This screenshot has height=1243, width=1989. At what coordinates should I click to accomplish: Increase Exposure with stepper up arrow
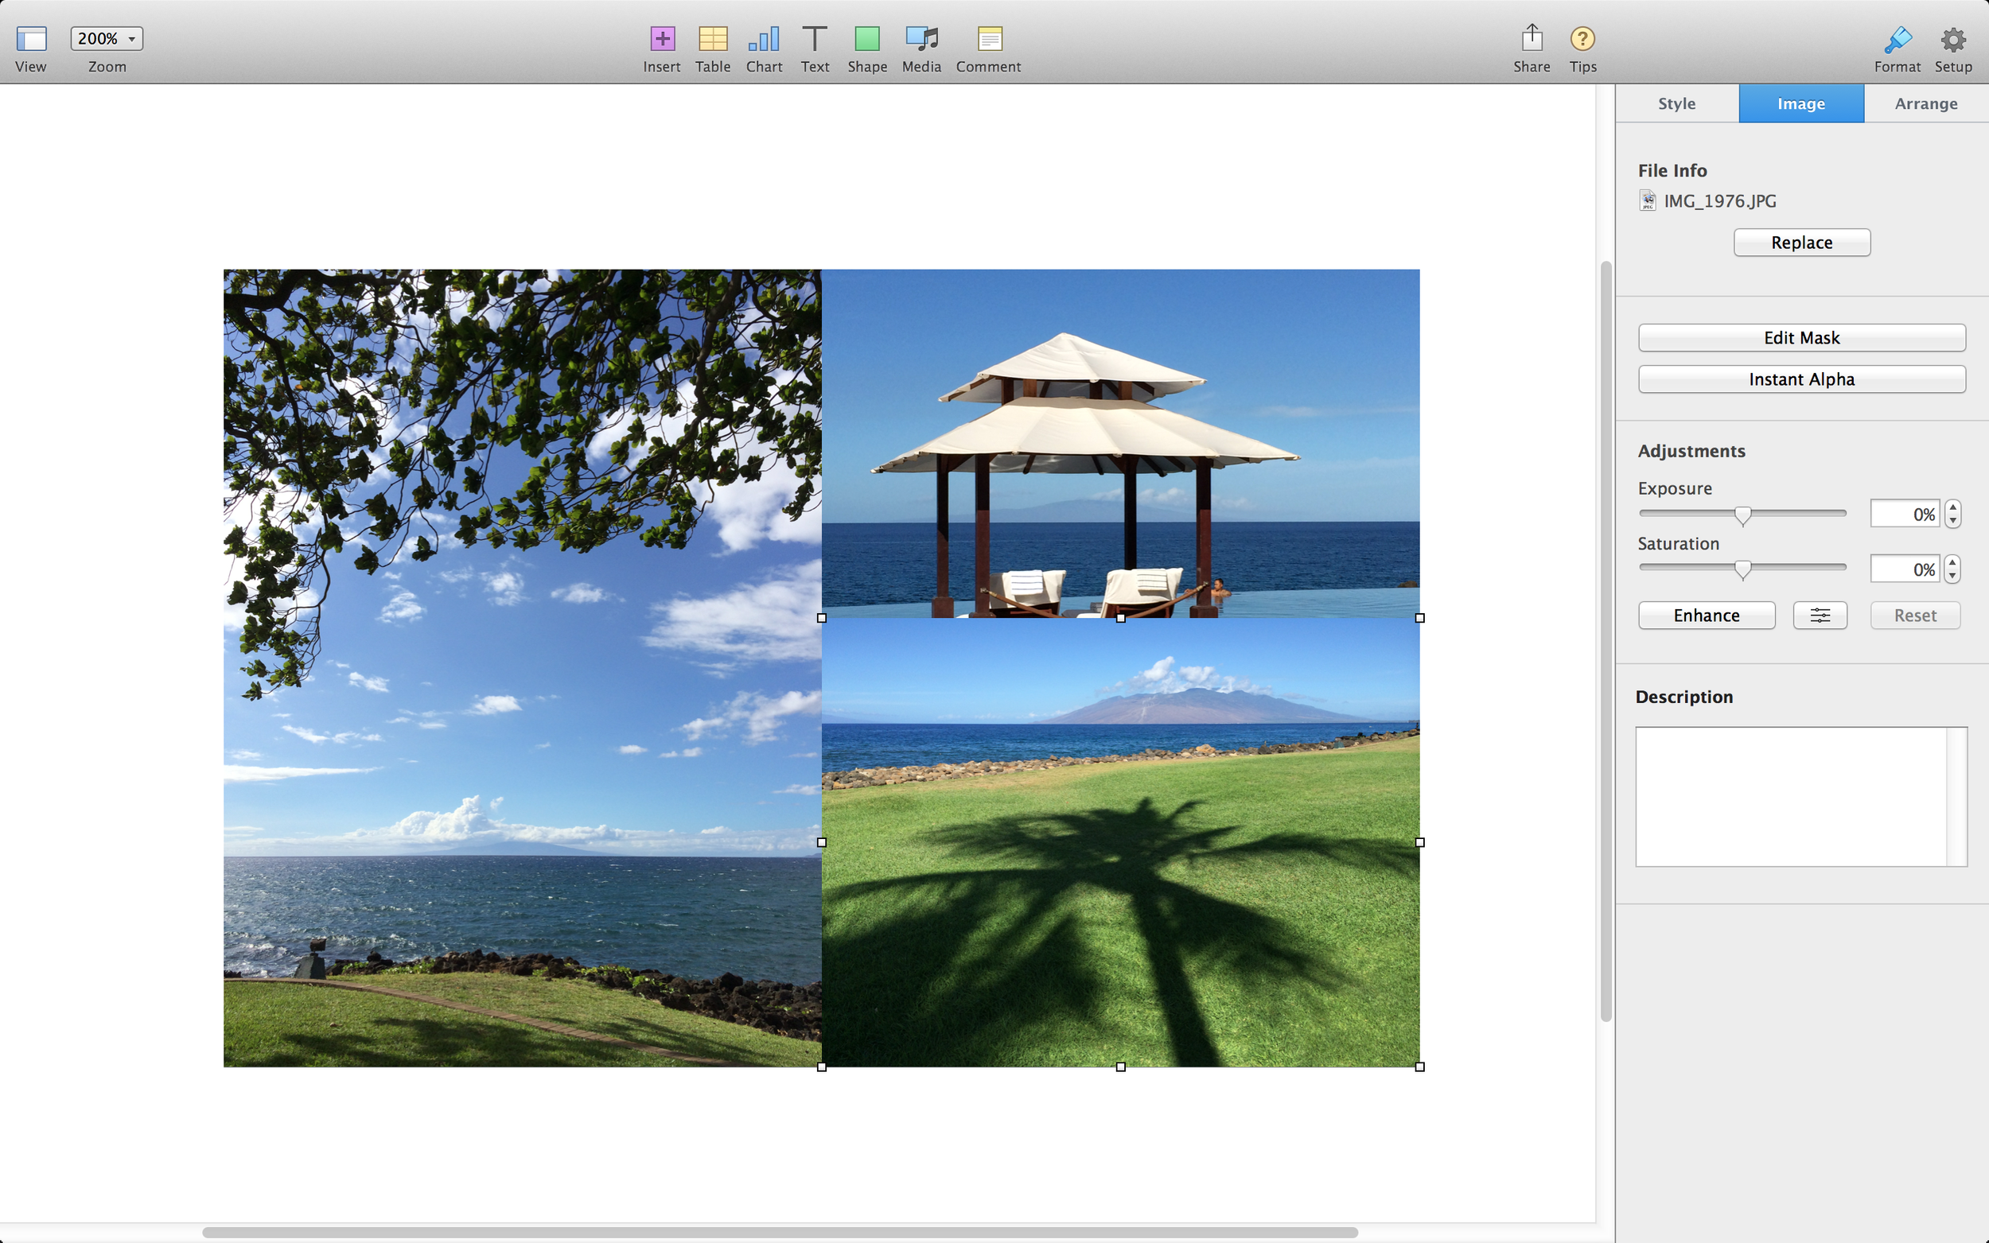(1953, 507)
